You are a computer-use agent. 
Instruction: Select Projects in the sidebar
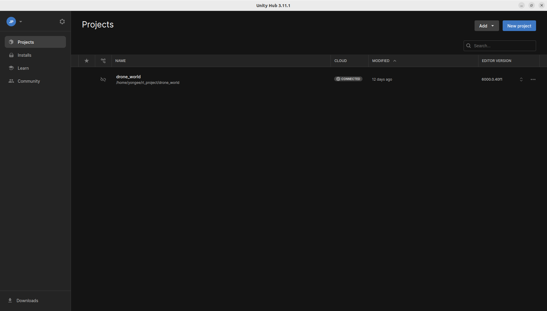(35, 42)
